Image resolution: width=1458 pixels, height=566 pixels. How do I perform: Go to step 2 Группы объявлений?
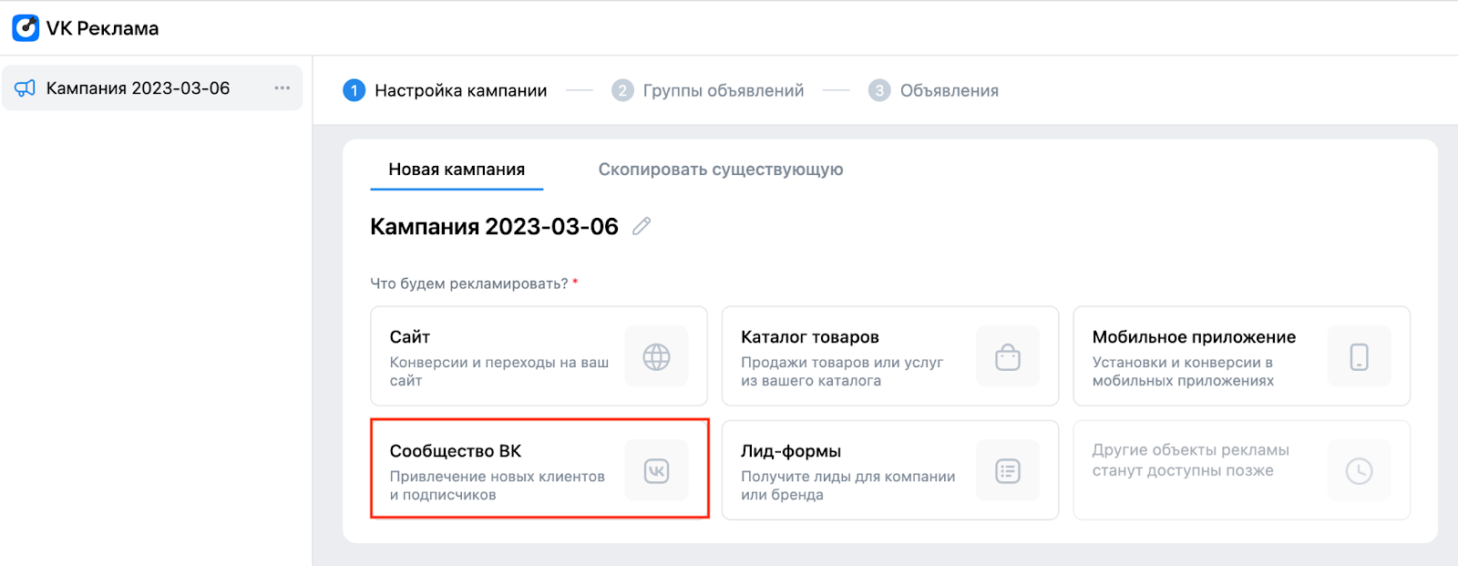point(709,90)
